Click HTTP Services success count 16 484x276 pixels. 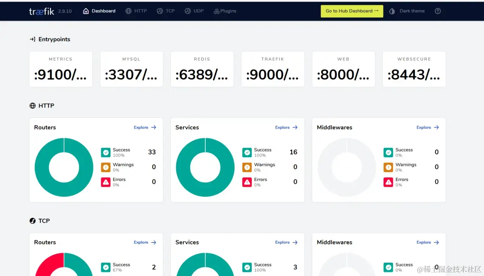coord(293,152)
